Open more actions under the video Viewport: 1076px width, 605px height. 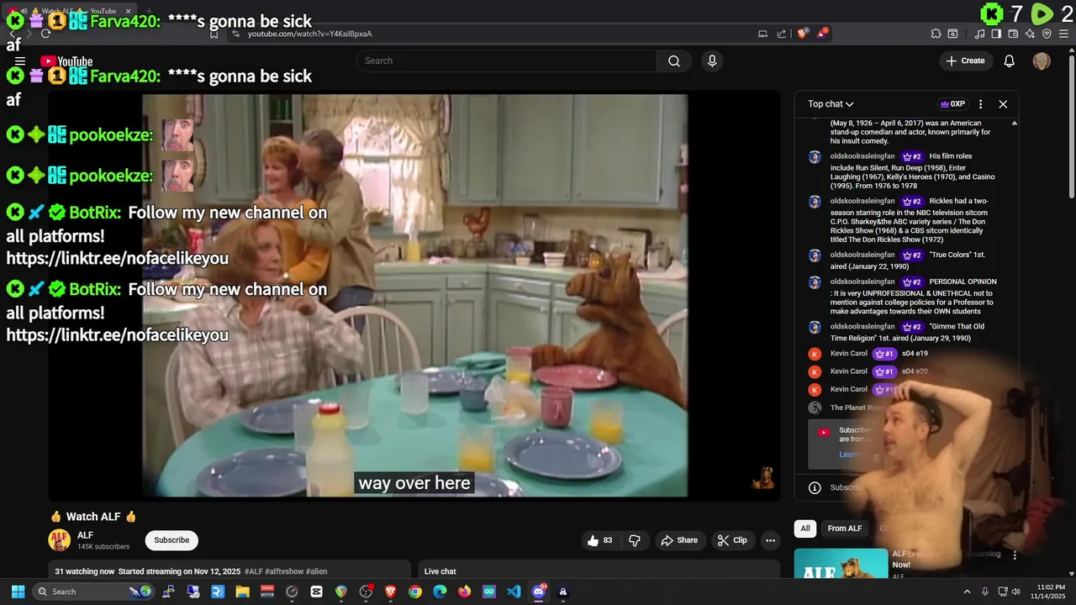[x=770, y=540]
